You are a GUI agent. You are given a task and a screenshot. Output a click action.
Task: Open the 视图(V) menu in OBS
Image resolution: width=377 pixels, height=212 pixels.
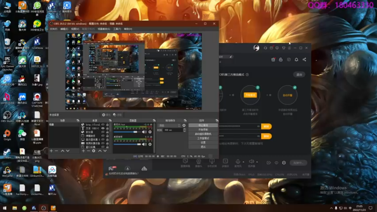[x=75, y=29]
